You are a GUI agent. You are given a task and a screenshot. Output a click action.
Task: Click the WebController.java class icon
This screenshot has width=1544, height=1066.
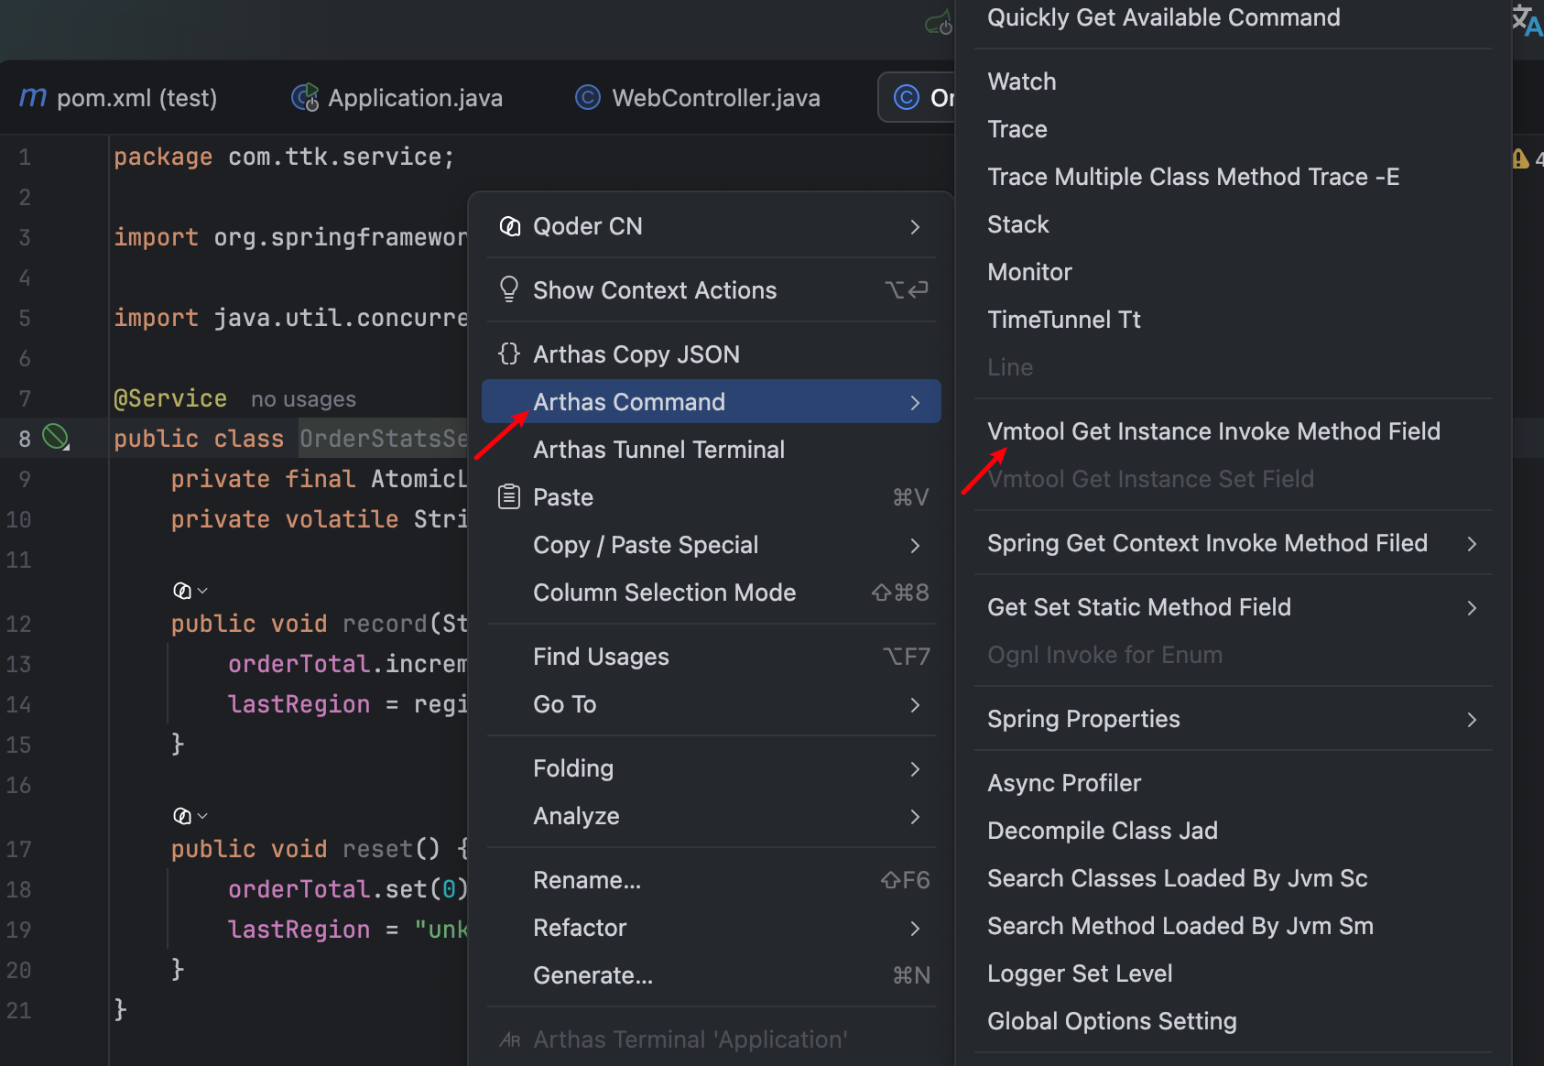(587, 97)
